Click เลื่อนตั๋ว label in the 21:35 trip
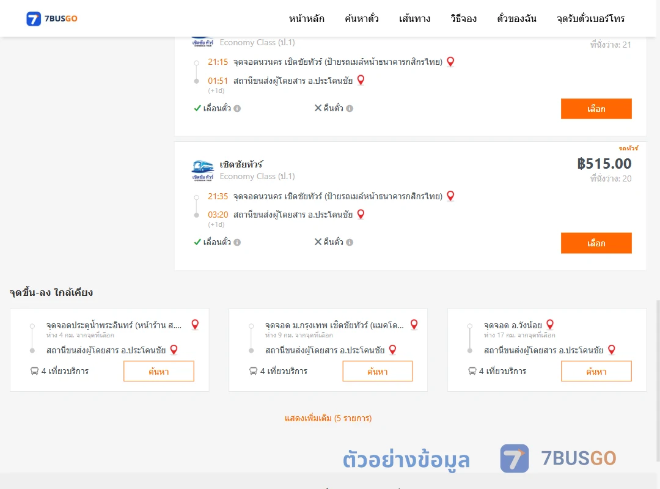This screenshot has height=489, width=660. pos(217,242)
